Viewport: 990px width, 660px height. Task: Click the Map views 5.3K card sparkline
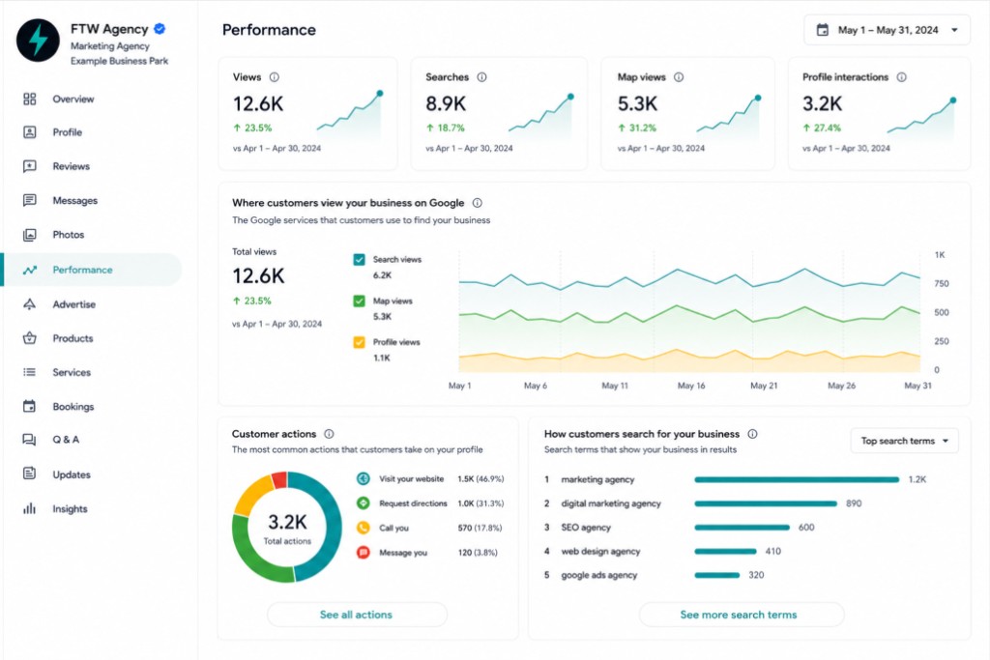click(x=729, y=118)
